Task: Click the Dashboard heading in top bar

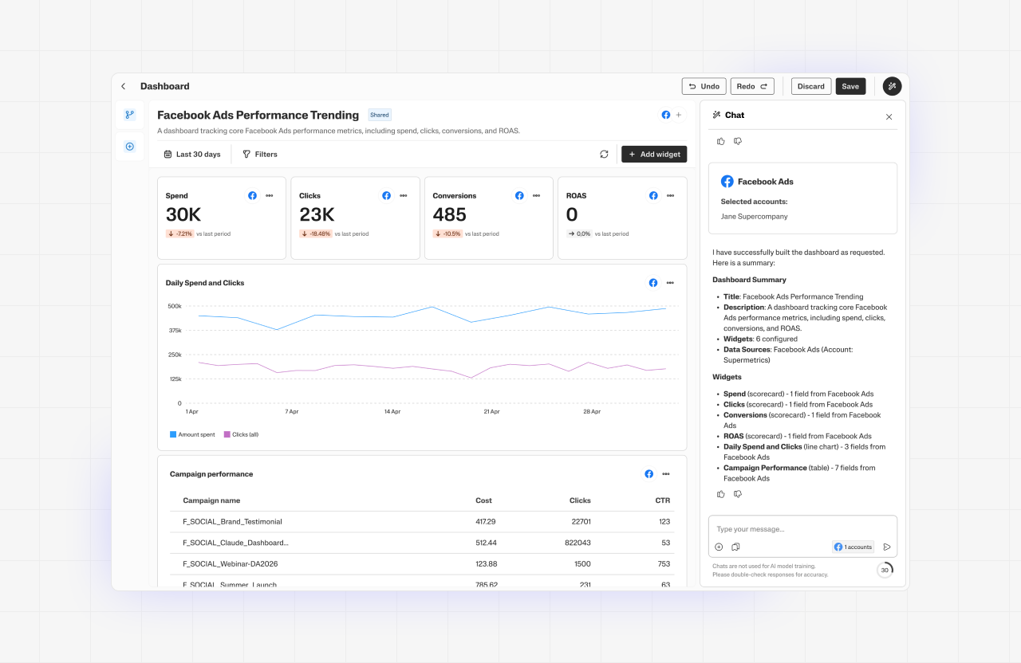Action: click(165, 86)
